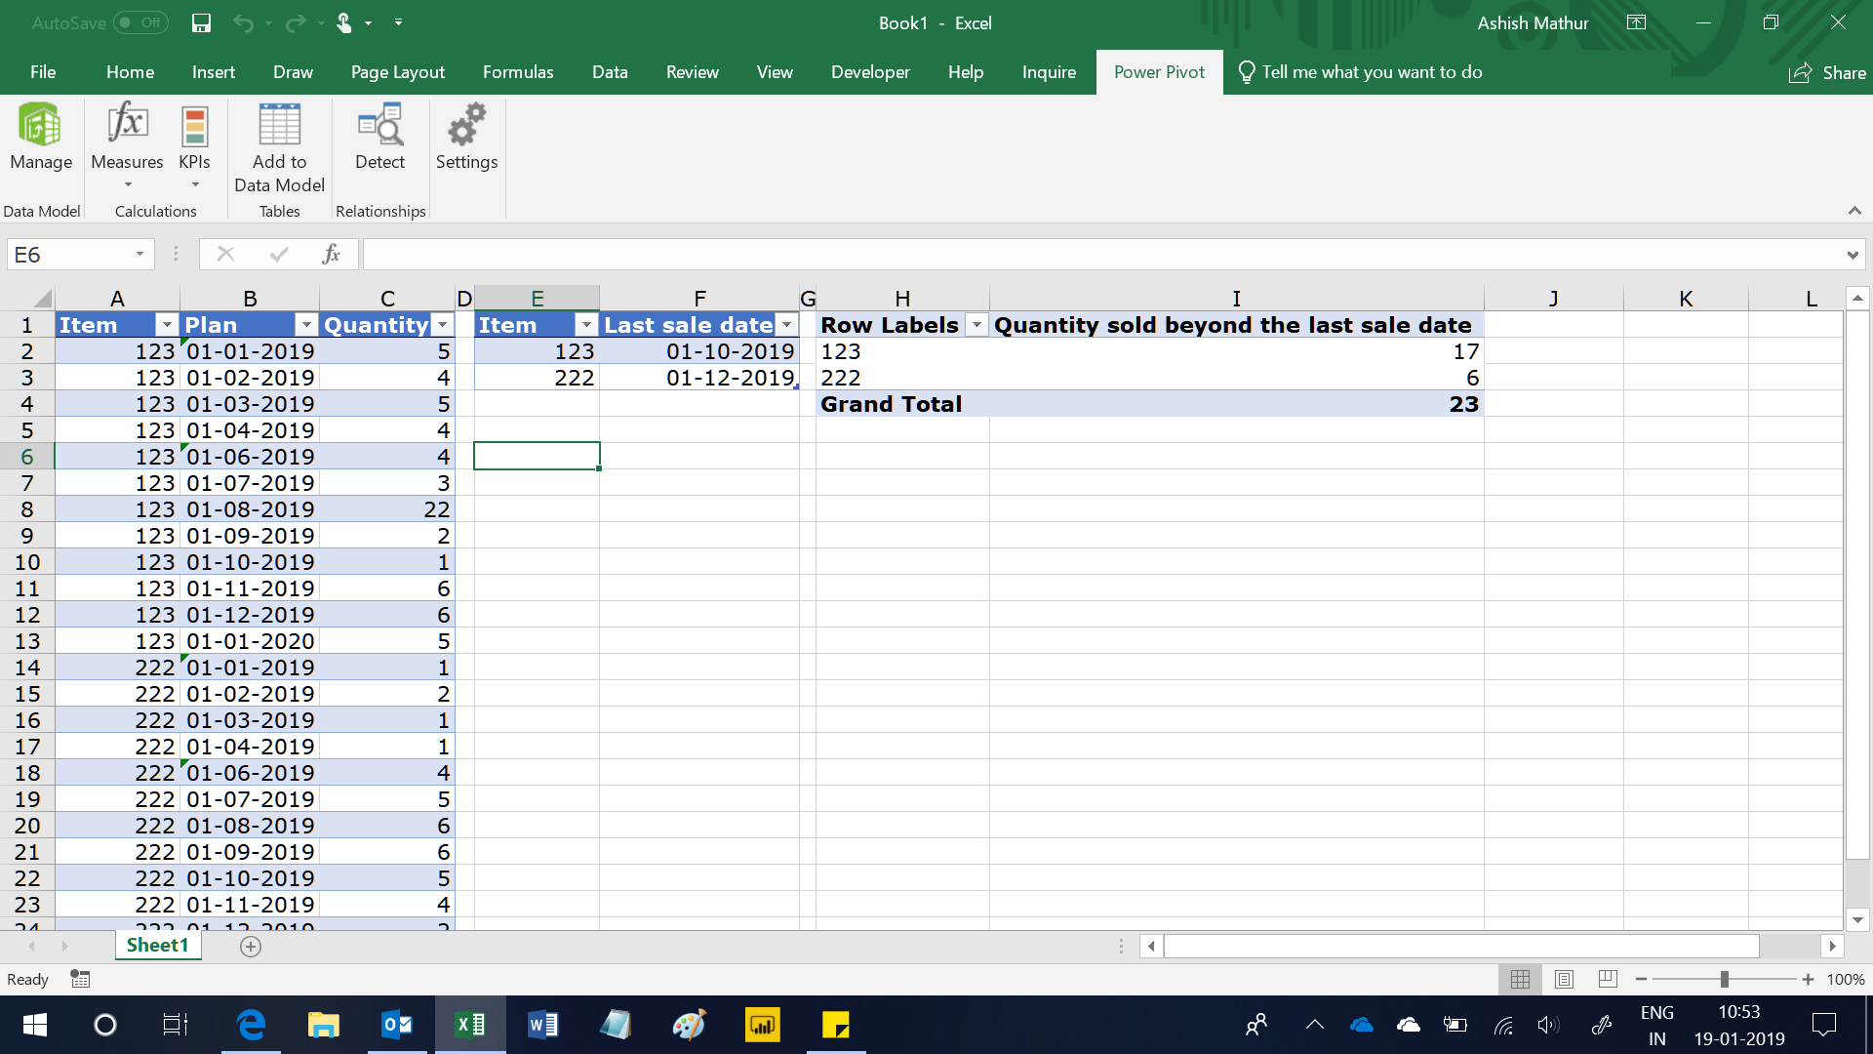Run Detect relationships
The height and width of the screenshot is (1054, 1873).
[379, 138]
